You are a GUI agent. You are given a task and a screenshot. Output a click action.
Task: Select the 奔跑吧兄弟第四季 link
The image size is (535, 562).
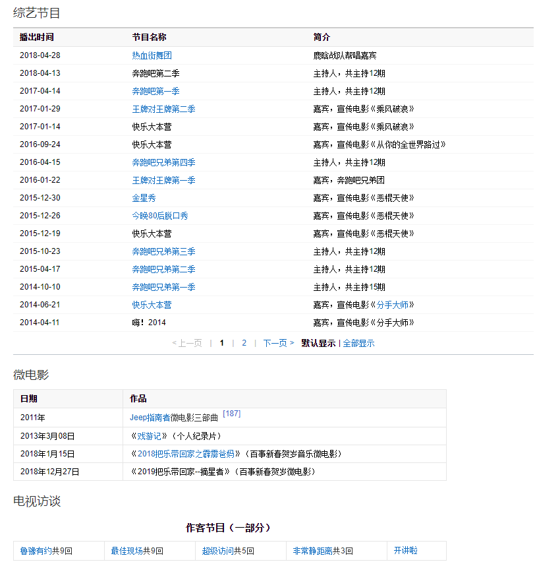pyautogui.click(x=163, y=162)
